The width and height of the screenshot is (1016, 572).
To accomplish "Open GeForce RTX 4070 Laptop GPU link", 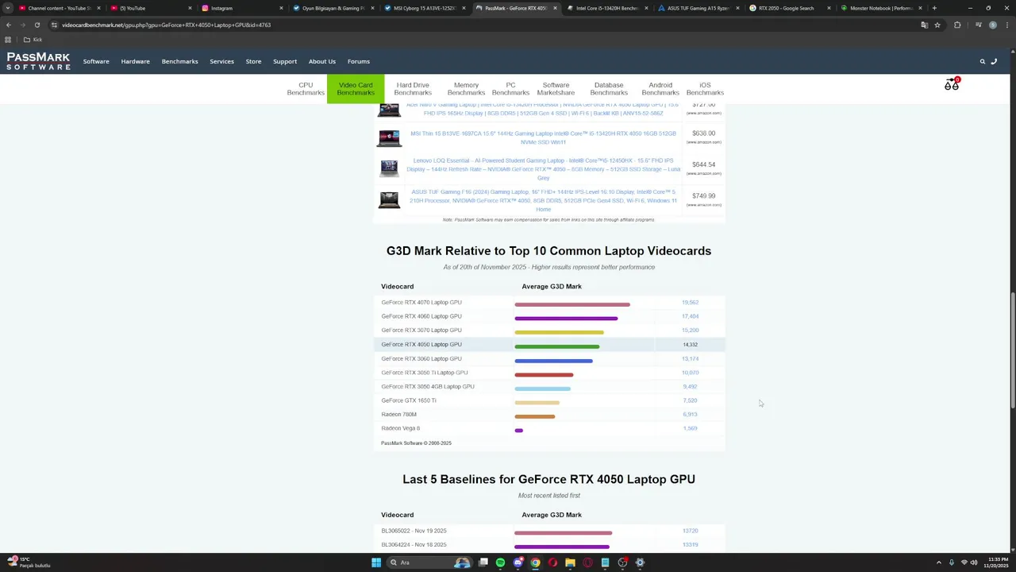I will tap(421, 302).
